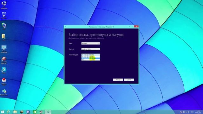Screen dimensions: 203x114
Task: Open the Корзина recycle bin icon
Action: point(4,15)
